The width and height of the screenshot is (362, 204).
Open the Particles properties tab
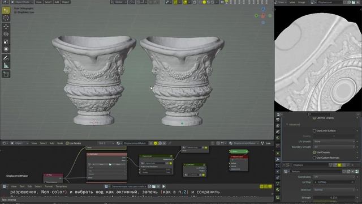click(x=278, y=165)
